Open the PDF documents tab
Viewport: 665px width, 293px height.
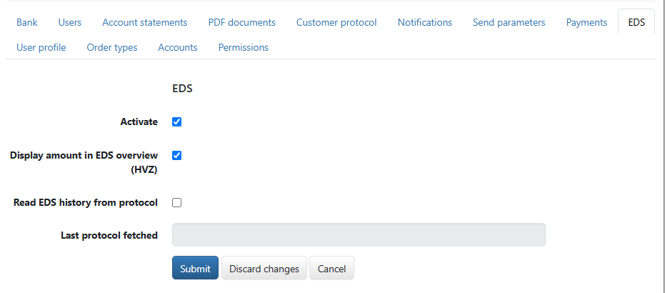tap(241, 22)
